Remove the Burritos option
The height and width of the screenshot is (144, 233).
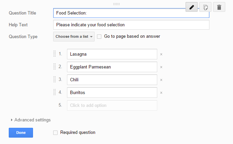(161, 93)
